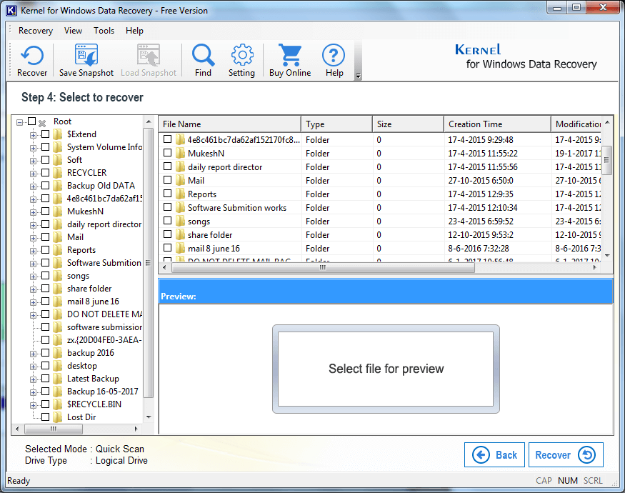The height and width of the screenshot is (493, 625).
Task: Click the Backup Old DATA folder icon
Action: pyautogui.click(x=58, y=186)
